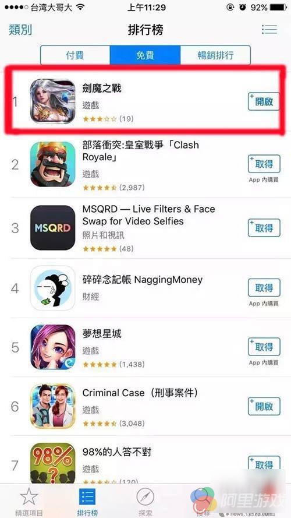Tap the 98%的人答不對 app icon
The width and height of the screenshot is (291, 518).
coord(53,463)
